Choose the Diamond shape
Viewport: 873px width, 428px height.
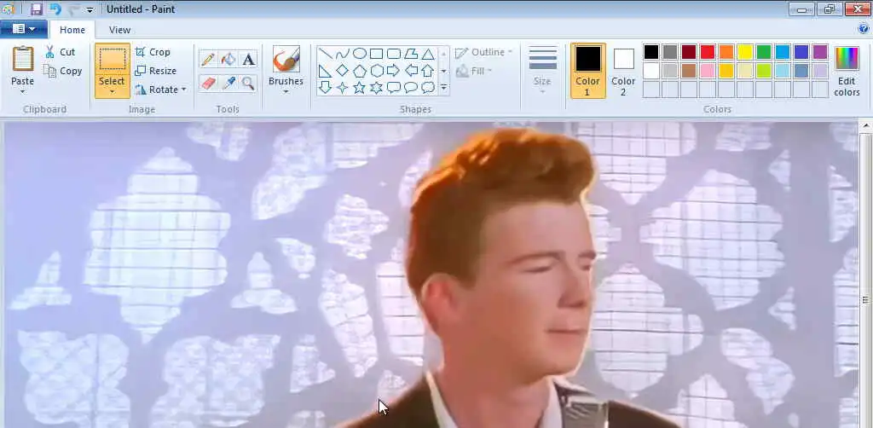pos(343,71)
